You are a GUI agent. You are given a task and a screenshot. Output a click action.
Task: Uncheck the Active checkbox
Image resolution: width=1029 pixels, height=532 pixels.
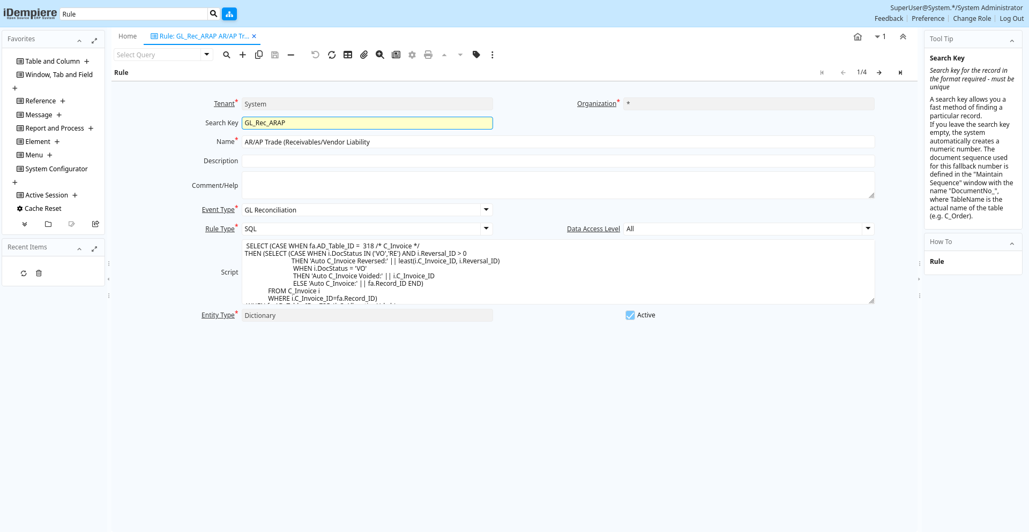pos(630,315)
